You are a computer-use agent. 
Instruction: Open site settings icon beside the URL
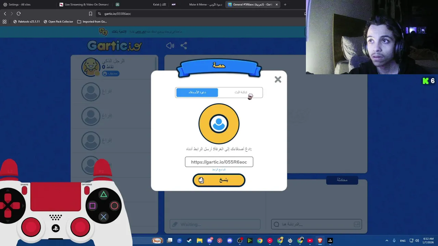tap(99, 14)
